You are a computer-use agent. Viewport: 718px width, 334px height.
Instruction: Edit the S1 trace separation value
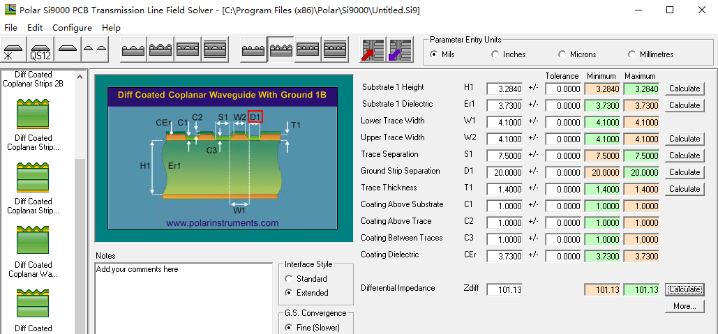click(x=504, y=155)
